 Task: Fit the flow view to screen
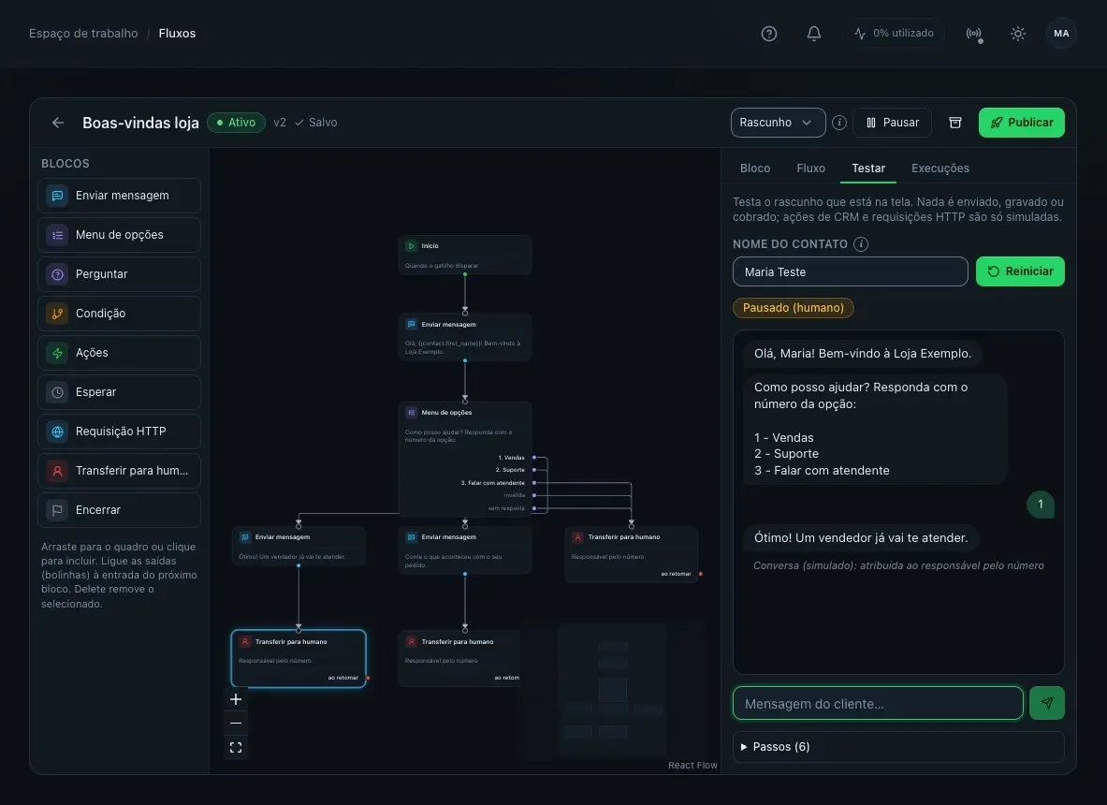point(236,747)
